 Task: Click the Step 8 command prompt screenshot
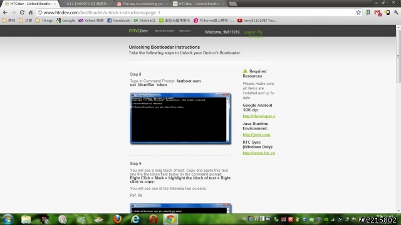pos(180,118)
